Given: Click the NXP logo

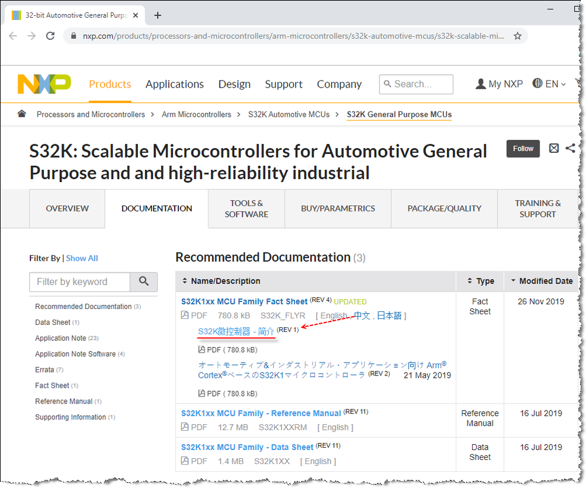Looking at the screenshot, I should click(x=44, y=84).
